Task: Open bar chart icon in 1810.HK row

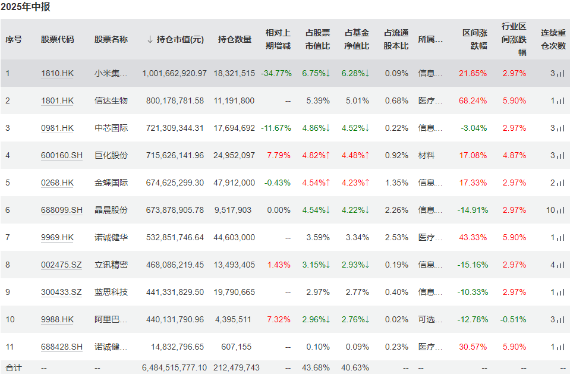Action: 561,74
